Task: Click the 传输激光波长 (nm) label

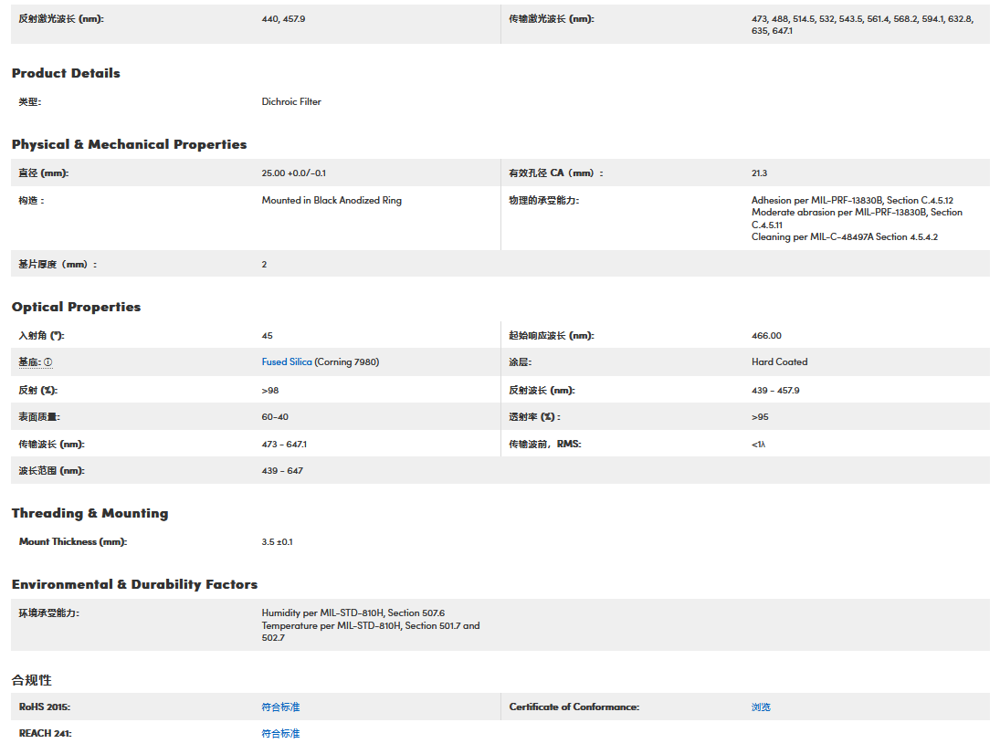Action: tap(552, 19)
